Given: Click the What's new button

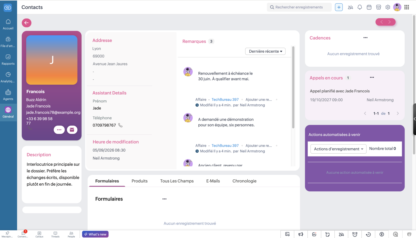Looking at the screenshot, I should (x=95, y=234).
